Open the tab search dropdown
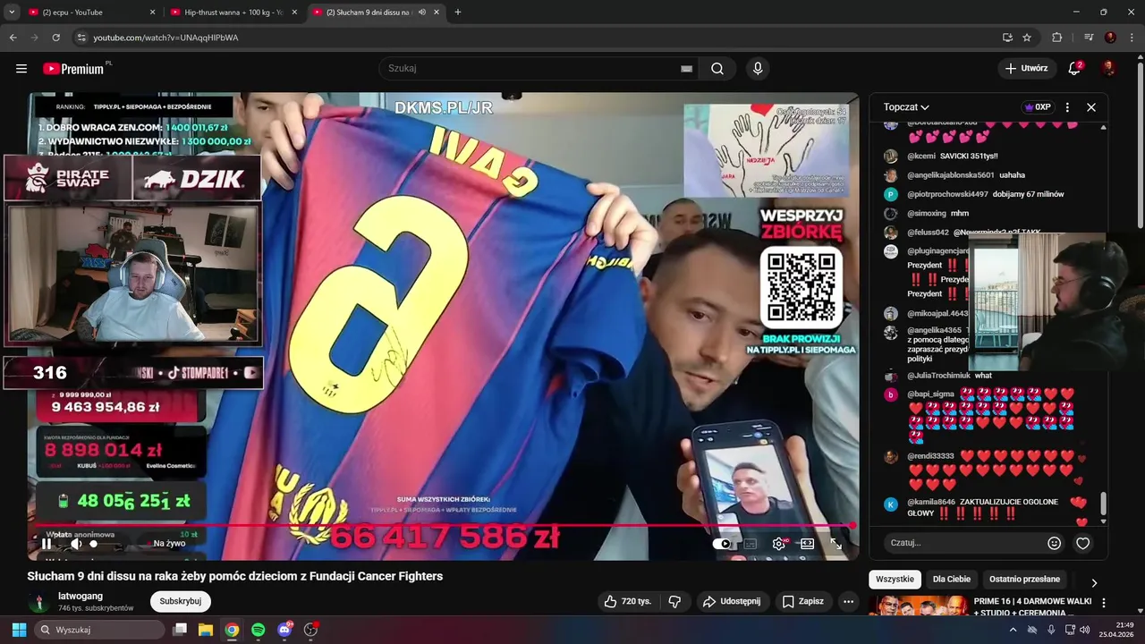Image resolution: width=1145 pixels, height=644 pixels. point(11,13)
